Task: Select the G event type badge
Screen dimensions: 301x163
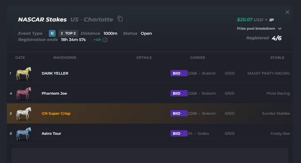Action: [x=52, y=33]
